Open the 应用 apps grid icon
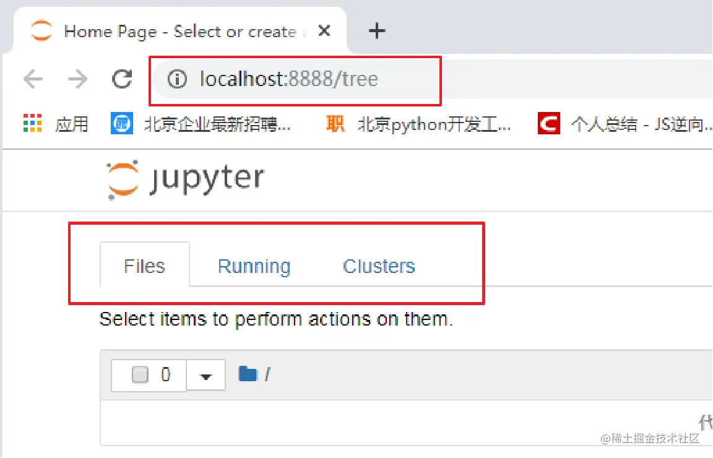Viewport: 713px width, 458px height. point(33,123)
